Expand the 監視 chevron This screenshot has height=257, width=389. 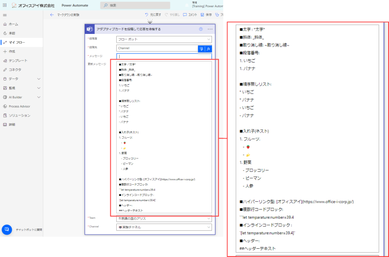tap(39, 88)
